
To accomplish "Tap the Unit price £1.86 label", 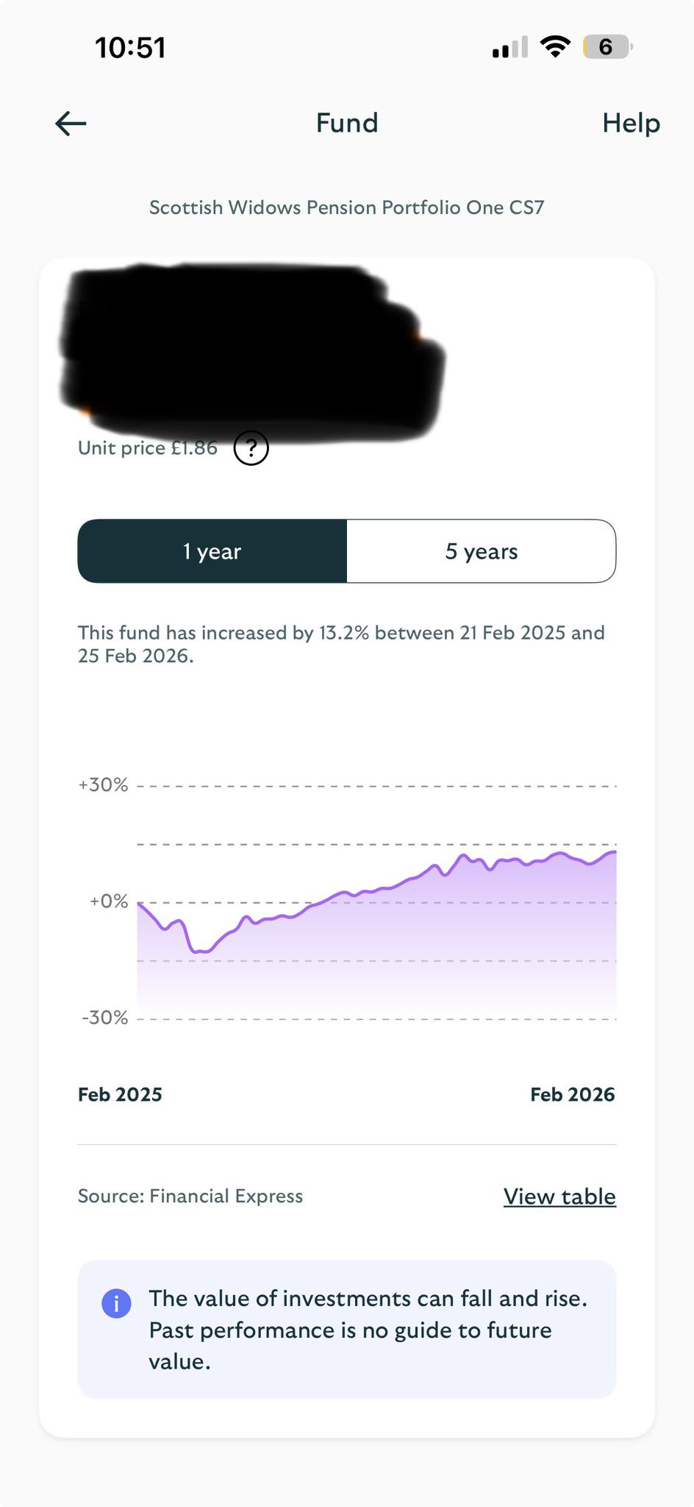I will click(x=148, y=448).
